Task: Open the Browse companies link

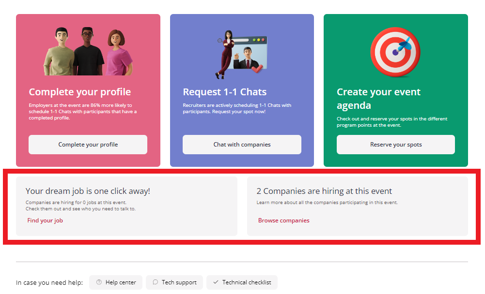Action: click(x=283, y=220)
